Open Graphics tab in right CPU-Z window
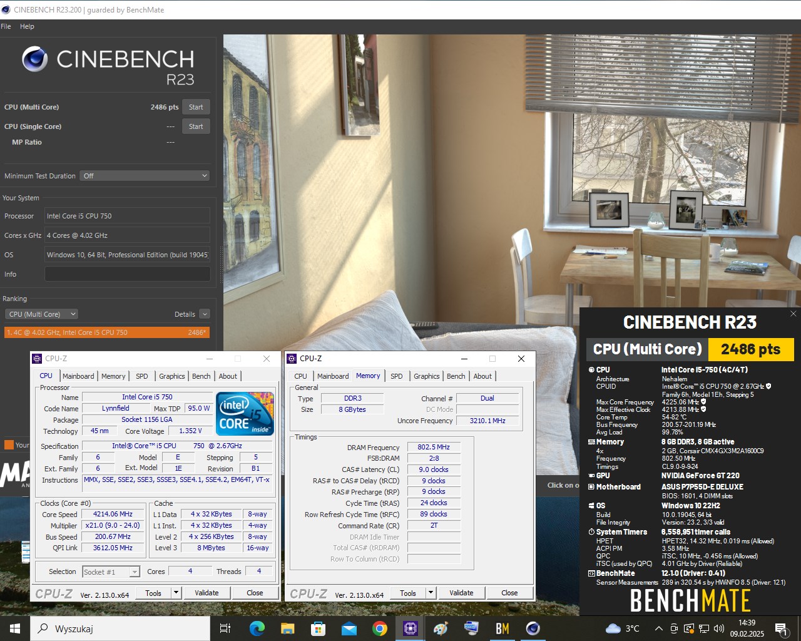The image size is (801, 641). coord(426,376)
